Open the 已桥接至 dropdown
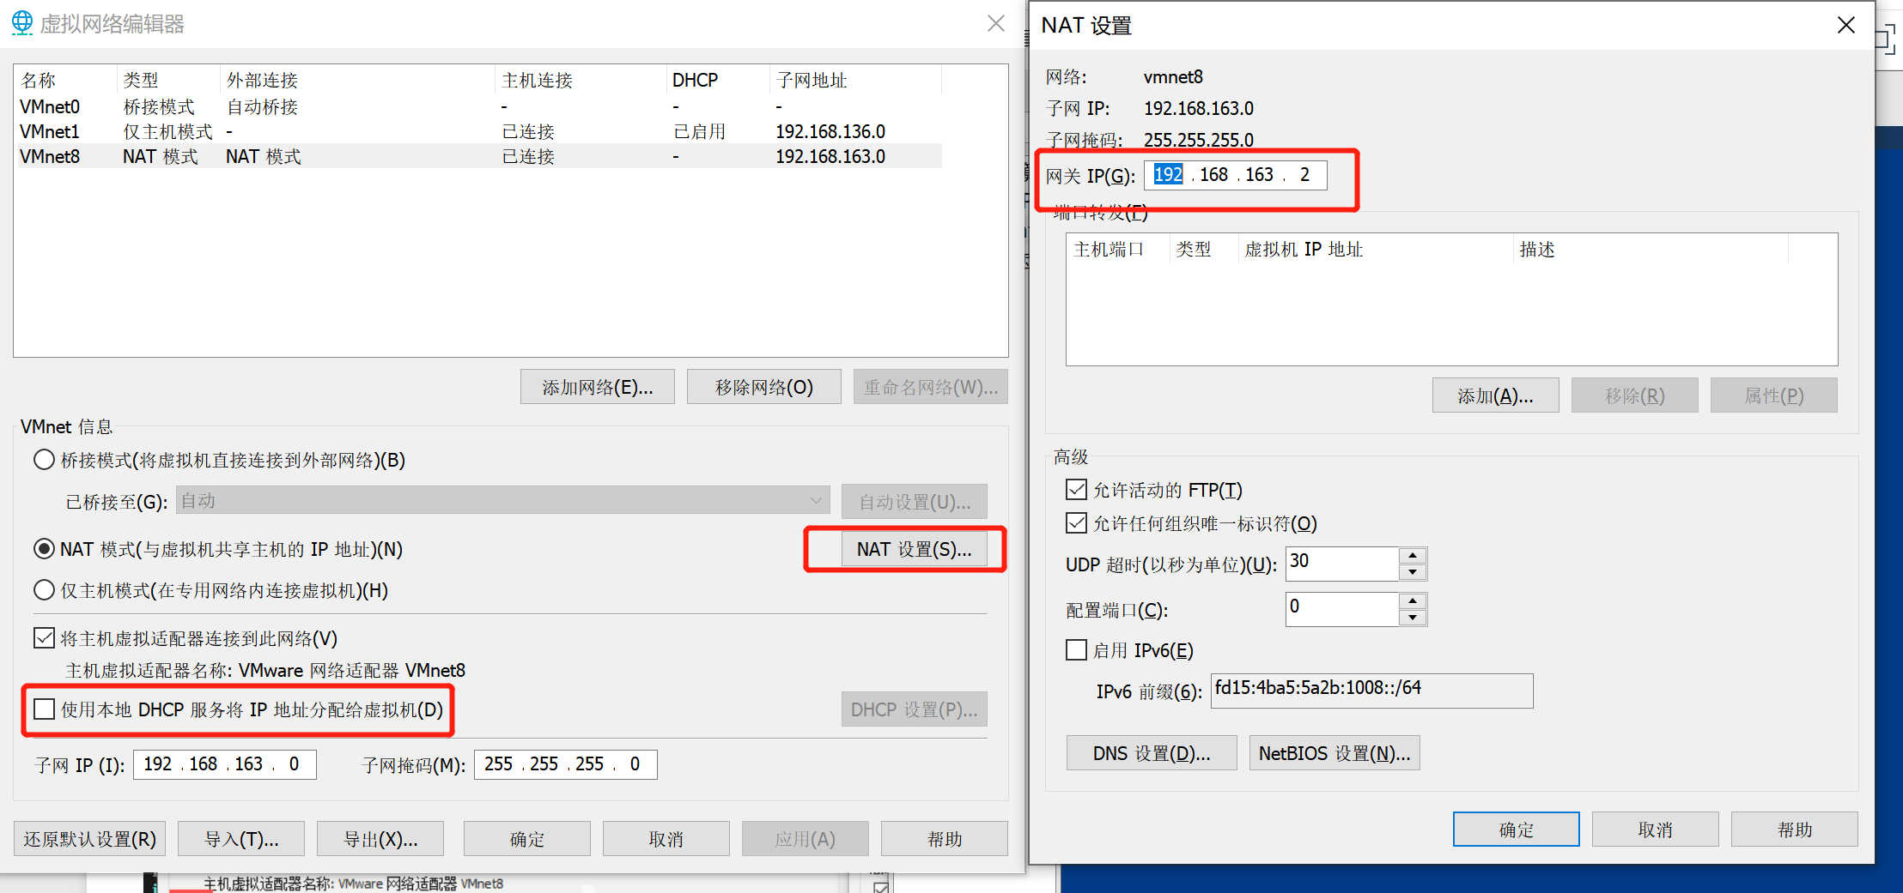 point(503,500)
